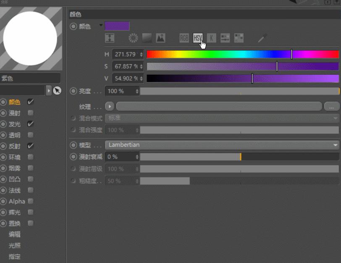Open the Kelvin color temperature mode

point(211,37)
